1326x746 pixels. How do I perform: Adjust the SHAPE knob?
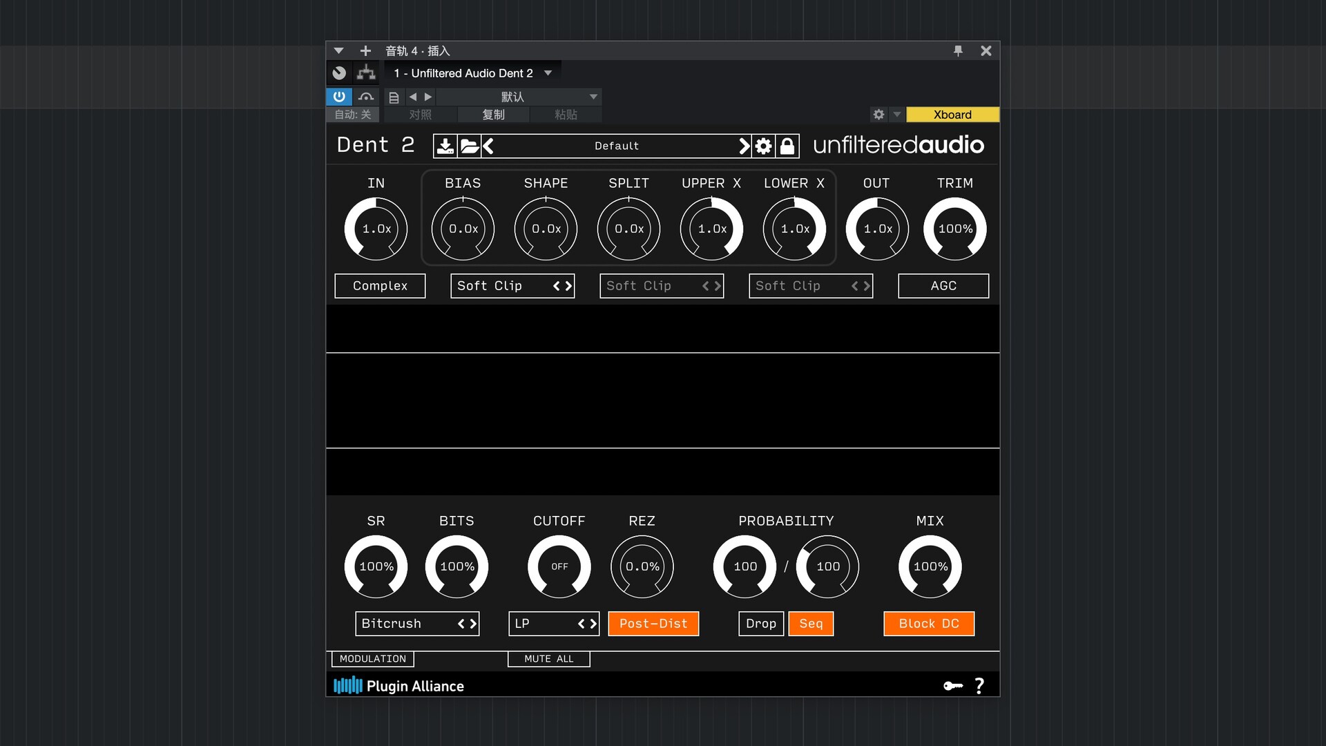click(x=546, y=229)
